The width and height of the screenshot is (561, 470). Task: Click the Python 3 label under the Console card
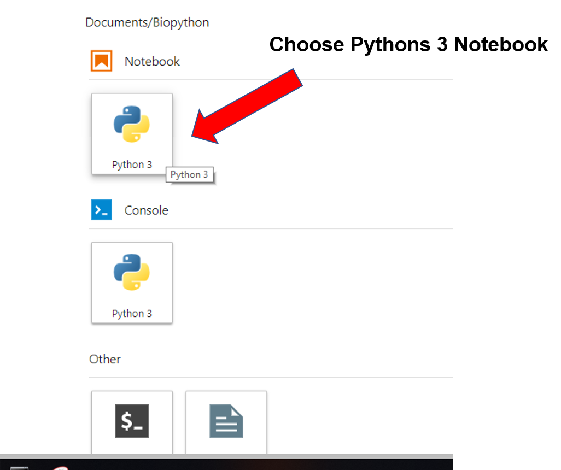tap(132, 313)
